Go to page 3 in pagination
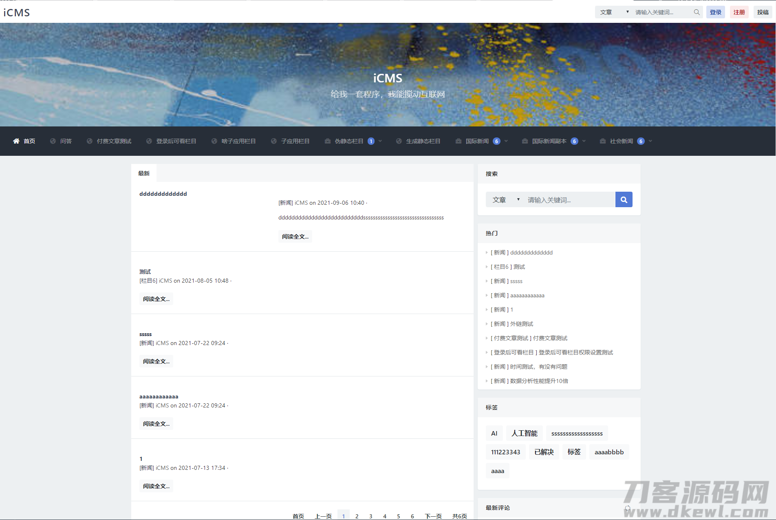Viewport: 776px width, 520px height. 370,516
